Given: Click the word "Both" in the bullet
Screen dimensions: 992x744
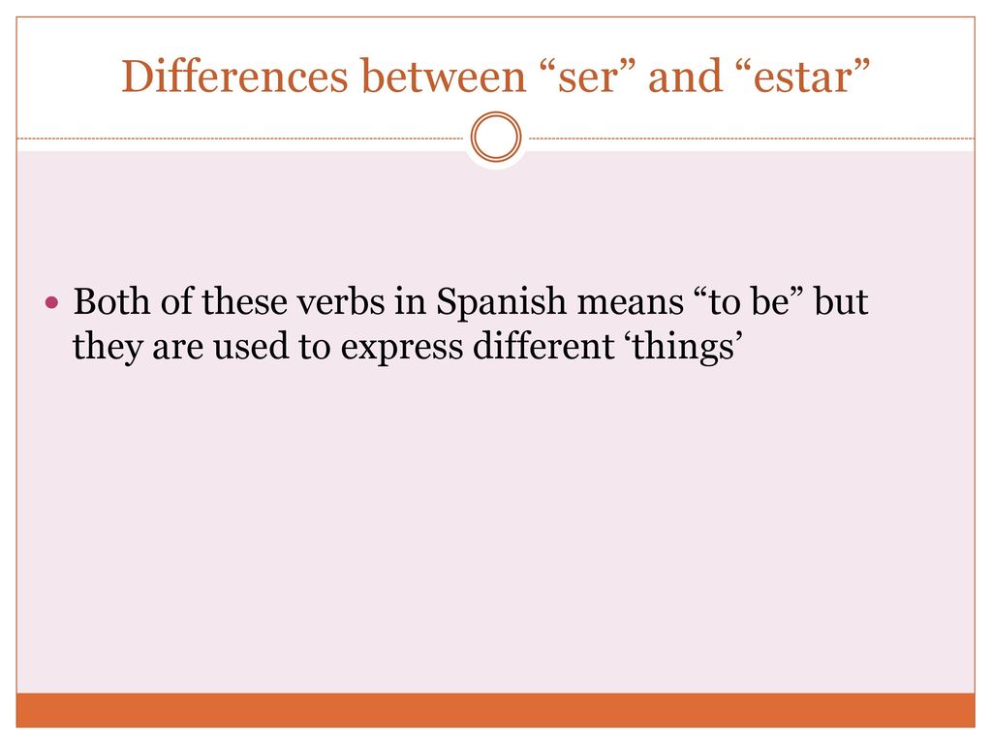Looking at the screenshot, I should click(x=111, y=301).
